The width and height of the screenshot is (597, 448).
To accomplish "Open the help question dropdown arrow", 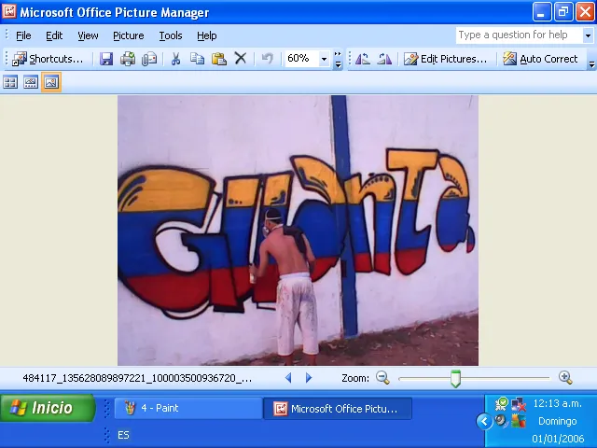I will 588,35.
